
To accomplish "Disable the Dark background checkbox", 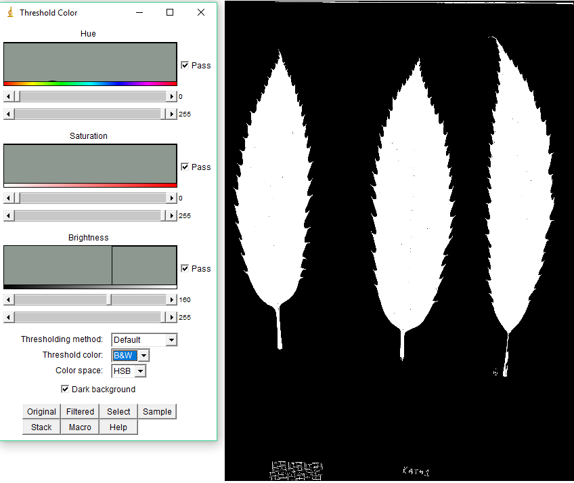I will pyautogui.click(x=65, y=390).
